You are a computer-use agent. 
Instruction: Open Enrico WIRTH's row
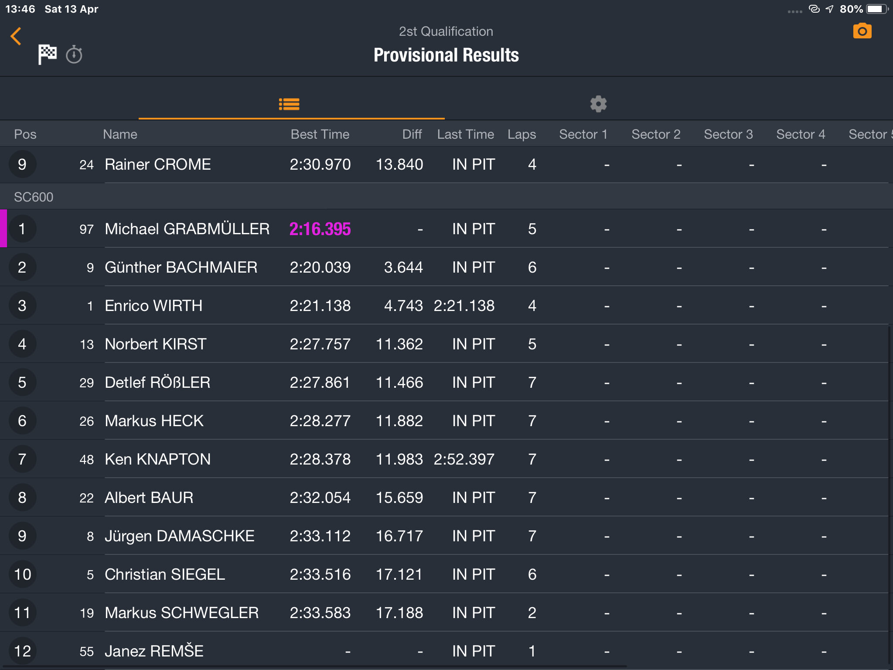pyautogui.click(x=446, y=305)
